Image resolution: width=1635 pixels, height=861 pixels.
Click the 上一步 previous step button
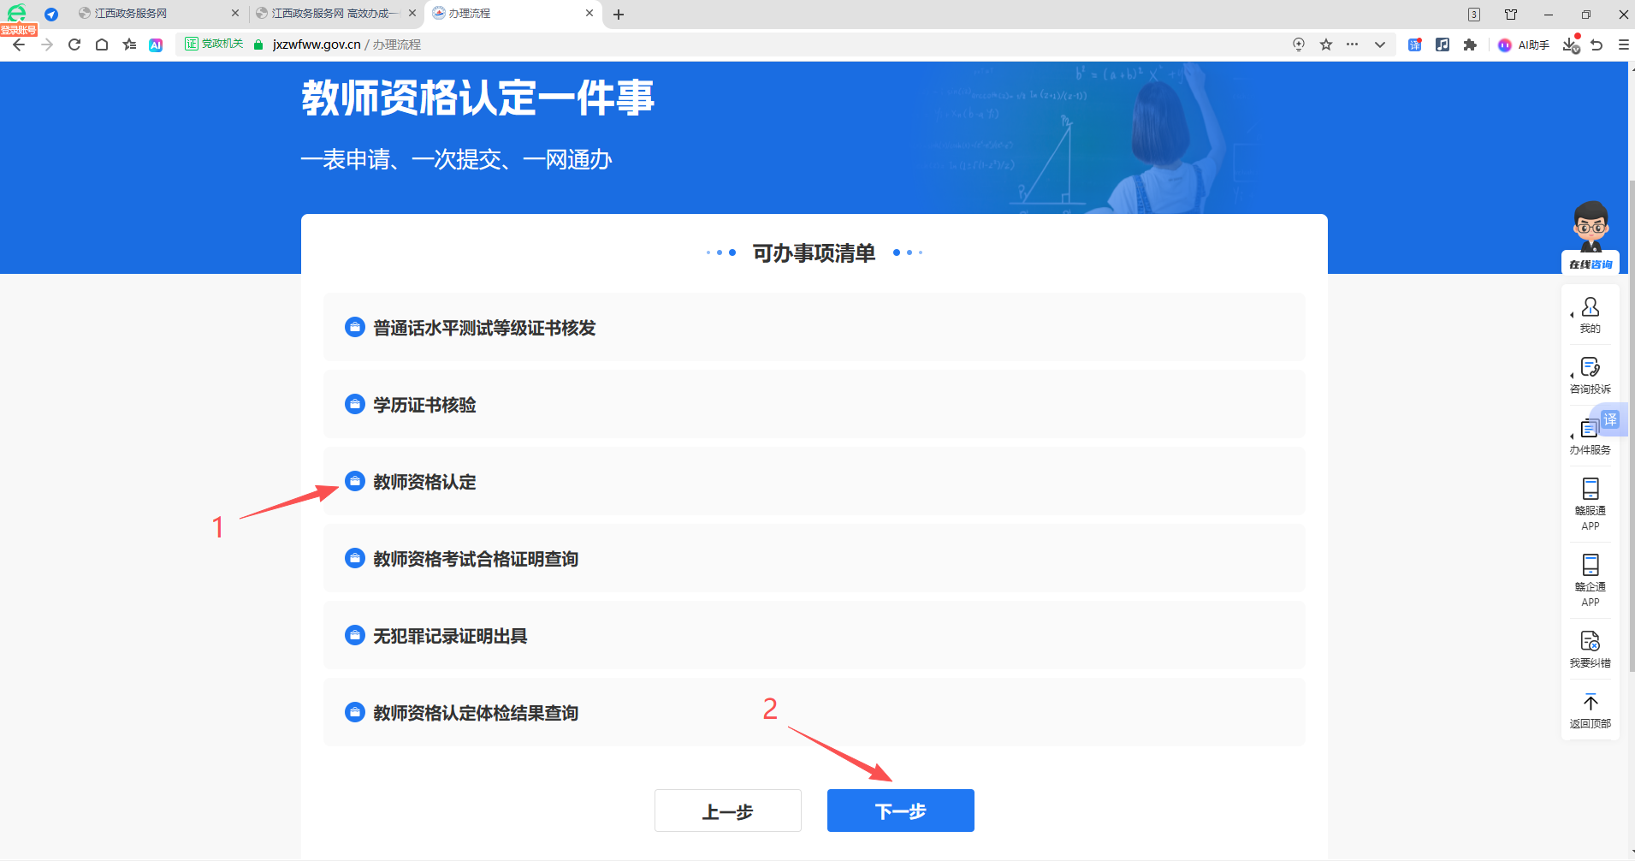click(x=727, y=811)
